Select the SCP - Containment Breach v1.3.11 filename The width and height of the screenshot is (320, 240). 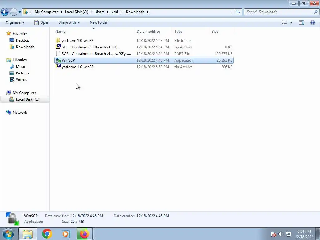click(90, 47)
